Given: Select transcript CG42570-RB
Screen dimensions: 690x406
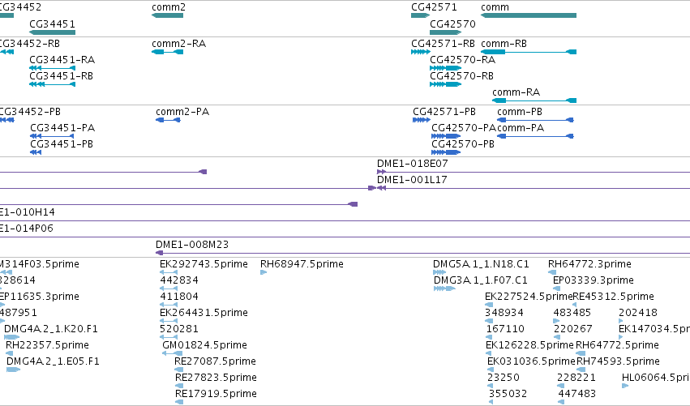Looking at the screenshot, I should 445,84.
